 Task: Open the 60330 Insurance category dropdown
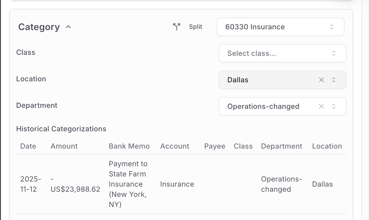[280, 27]
